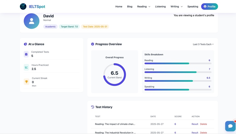The width and height of the screenshot is (236, 134).
Task: Expand the Reading menu dropdown
Action: tap(144, 6)
